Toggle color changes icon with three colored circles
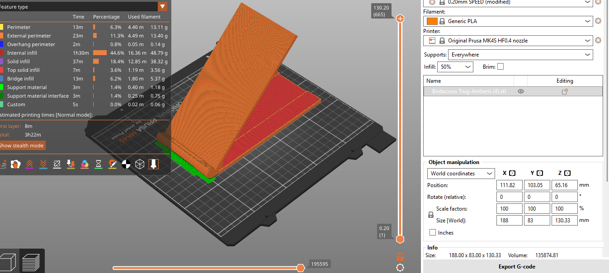The height and width of the screenshot is (273, 609). (x=85, y=164)
